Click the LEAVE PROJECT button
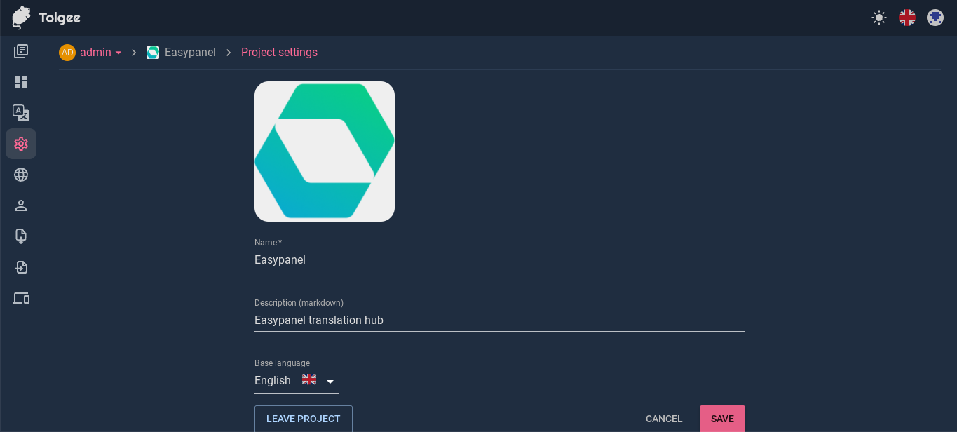Viewport: 957px width, 432px height. 303,419
